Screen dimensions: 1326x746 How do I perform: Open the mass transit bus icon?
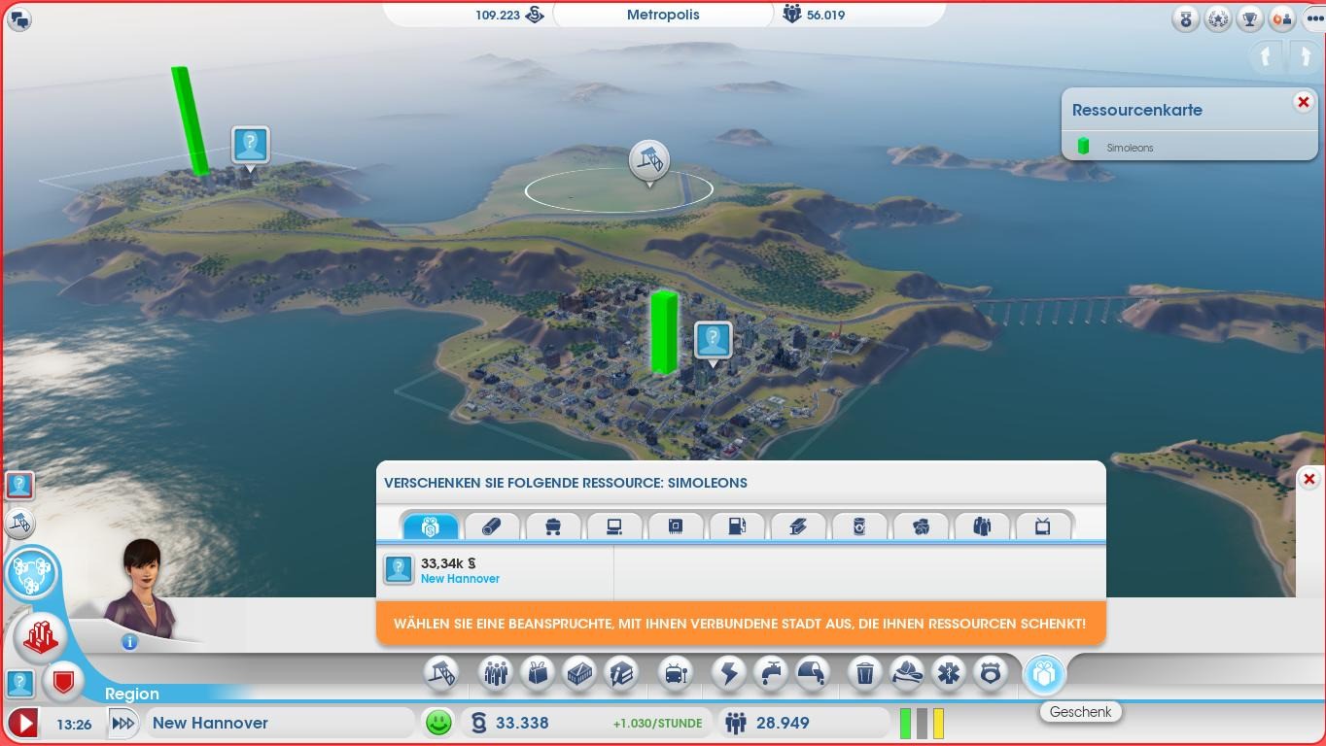pyautogui.click(x=675, y=672)
